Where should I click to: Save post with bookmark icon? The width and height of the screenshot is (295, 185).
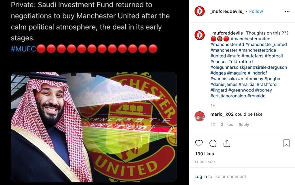coord(286,143)
